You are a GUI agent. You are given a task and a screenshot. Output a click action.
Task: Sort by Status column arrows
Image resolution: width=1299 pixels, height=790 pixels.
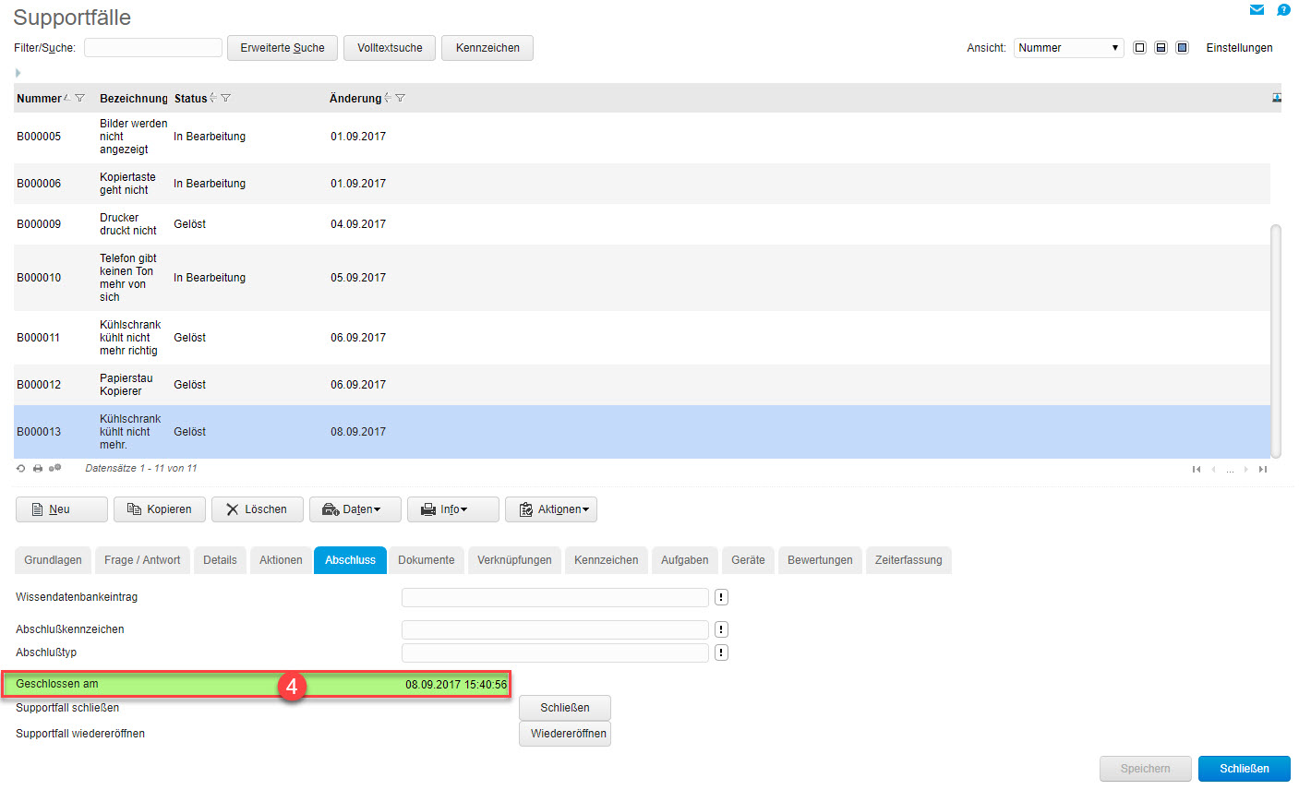213,98
